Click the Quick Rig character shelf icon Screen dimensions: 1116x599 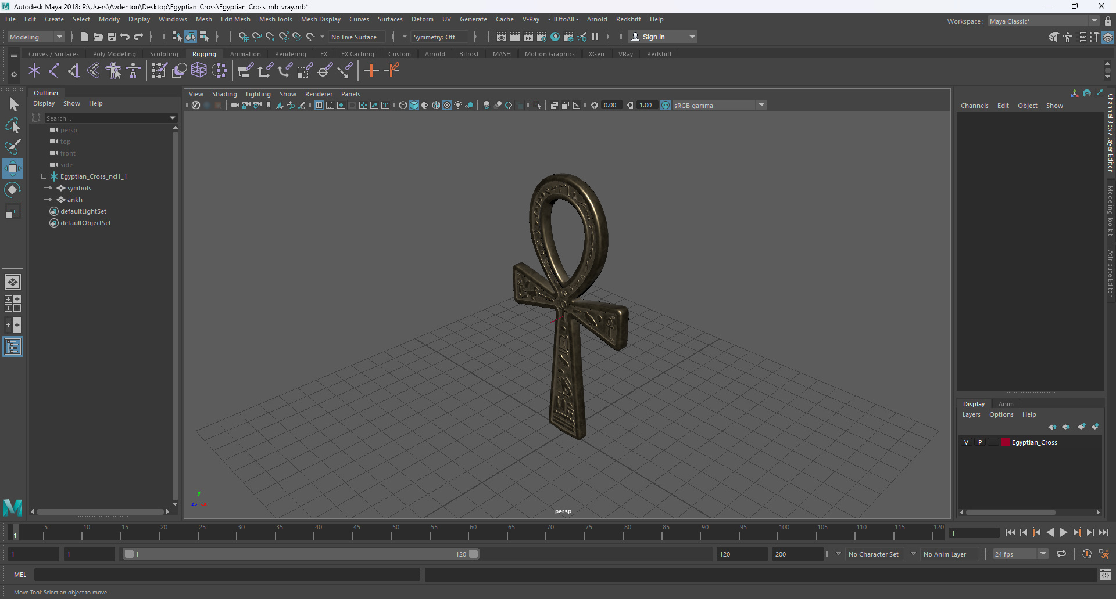click(114, 71)
